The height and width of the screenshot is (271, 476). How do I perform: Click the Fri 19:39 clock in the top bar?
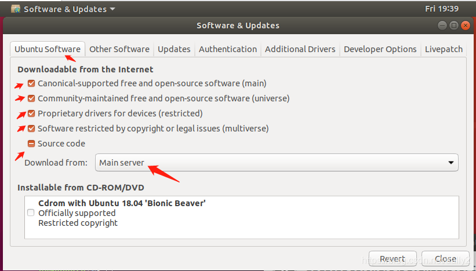click(x=442, y=9)
